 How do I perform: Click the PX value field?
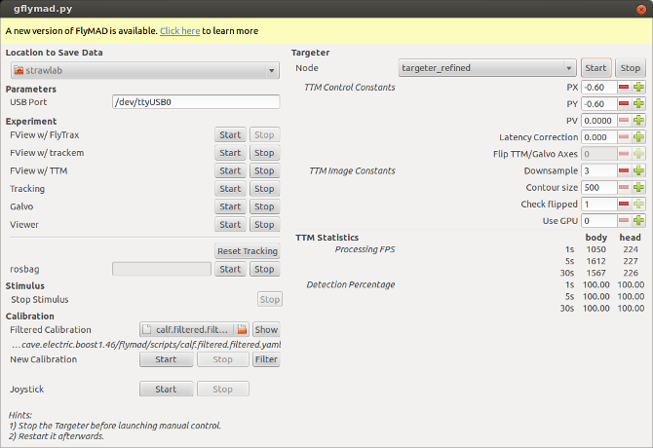point(598,87)
